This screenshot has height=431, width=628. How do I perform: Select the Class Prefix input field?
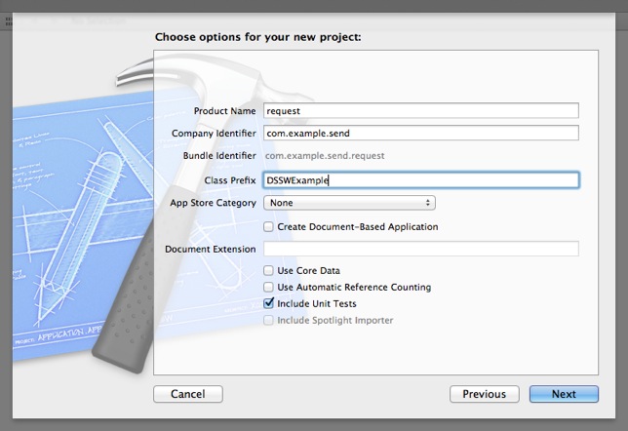421,180
